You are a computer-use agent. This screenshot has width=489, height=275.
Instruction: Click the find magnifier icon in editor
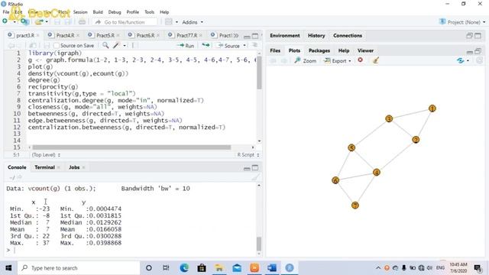105,46
